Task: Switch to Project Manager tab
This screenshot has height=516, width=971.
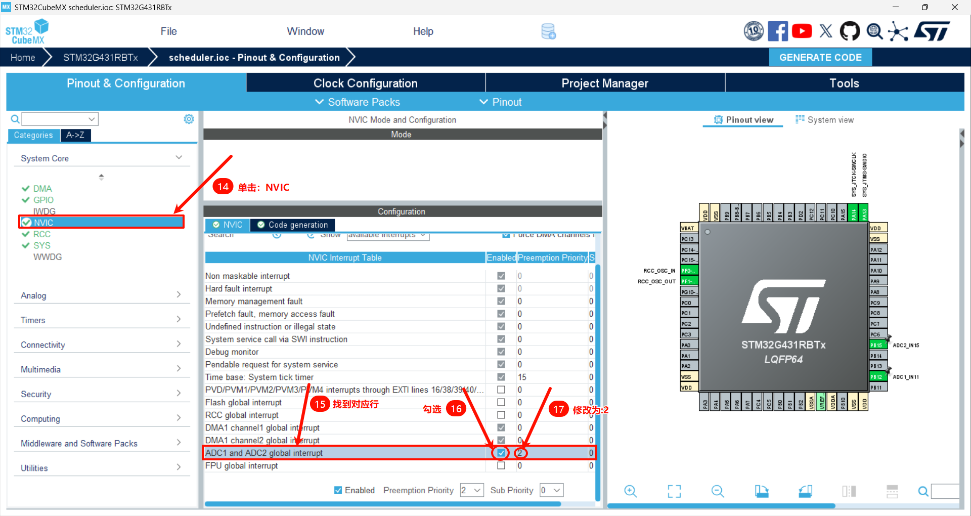Action: (x=605, y=83)
